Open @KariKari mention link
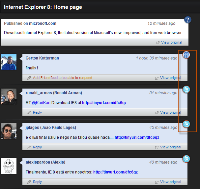Viewport: 200px width, 189px height. [x=41, y=103]
